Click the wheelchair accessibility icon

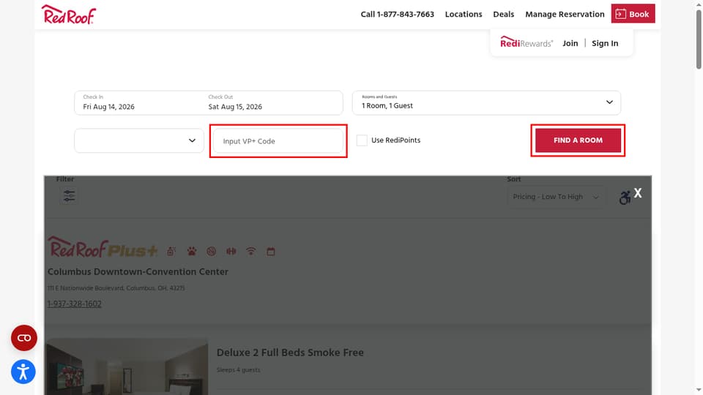[x=625, y=197]
